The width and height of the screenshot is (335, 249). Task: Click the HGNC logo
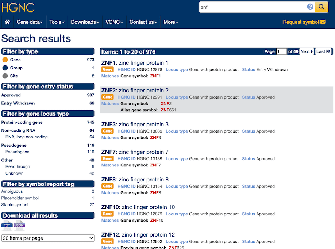pyautogui.click(x=18, y=7)
